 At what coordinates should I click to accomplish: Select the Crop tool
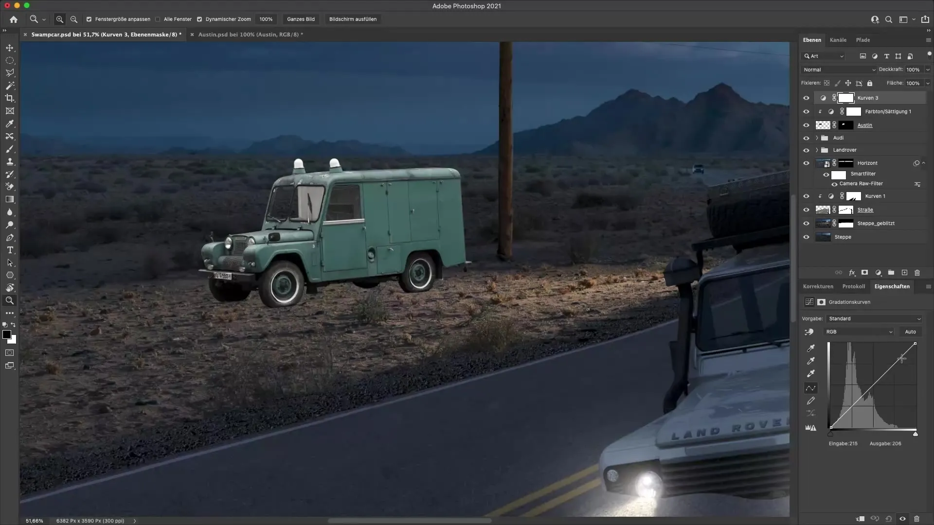[x=10, y=98]
